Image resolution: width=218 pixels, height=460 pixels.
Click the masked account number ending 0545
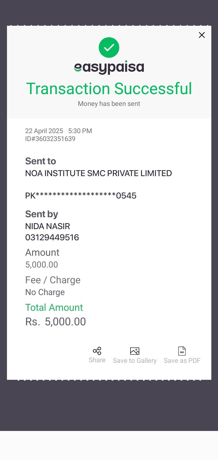click(81, 196)
